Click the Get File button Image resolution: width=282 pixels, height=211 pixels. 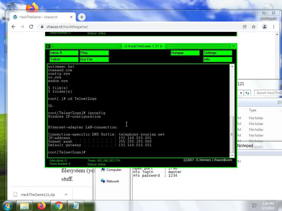click(94, 59)
